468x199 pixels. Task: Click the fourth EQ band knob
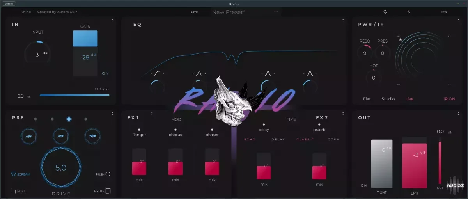310,86
